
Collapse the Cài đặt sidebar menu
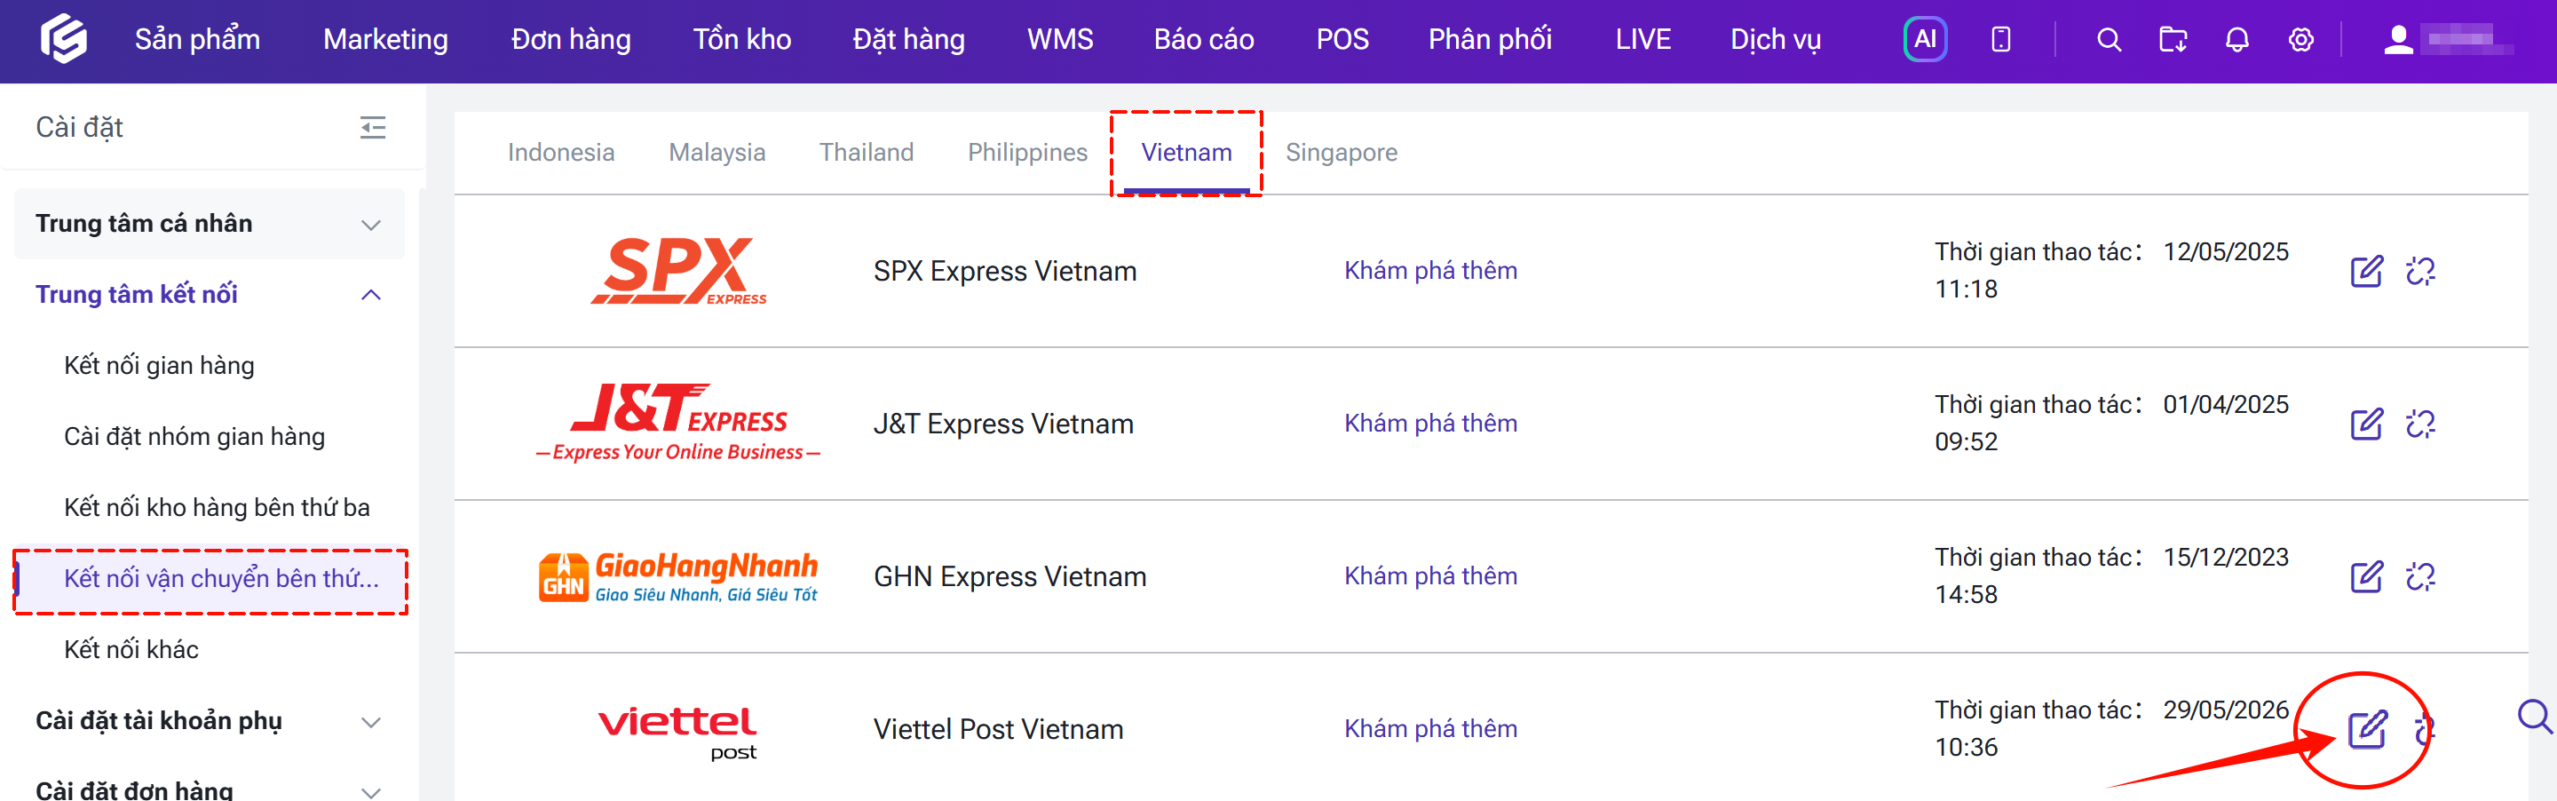point(372,127)
